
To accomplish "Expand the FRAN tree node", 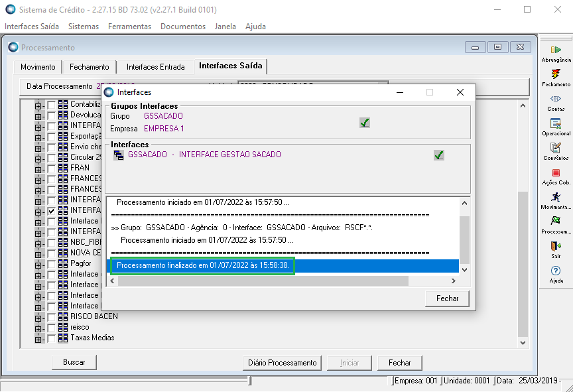I will [38, 170].
